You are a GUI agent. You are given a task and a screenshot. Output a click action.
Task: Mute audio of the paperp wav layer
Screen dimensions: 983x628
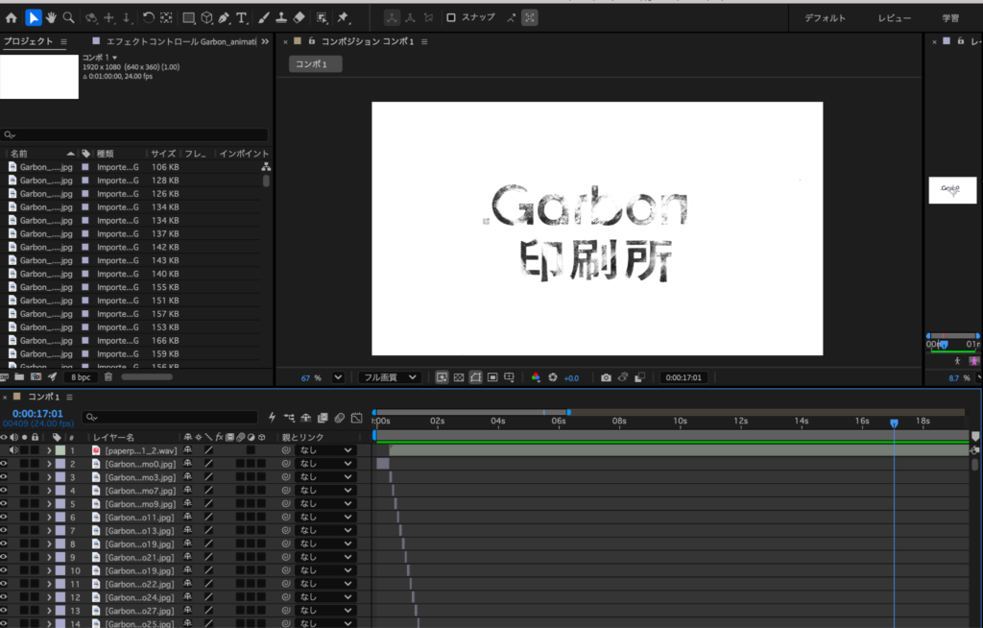(x=13, y=449)
